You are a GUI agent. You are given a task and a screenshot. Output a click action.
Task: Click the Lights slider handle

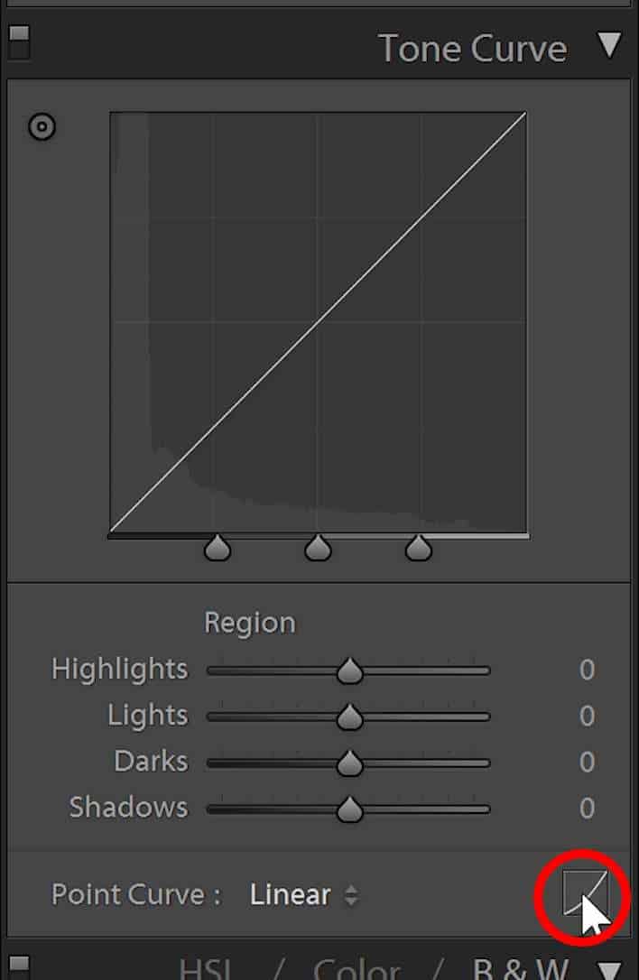click(349, 717)
